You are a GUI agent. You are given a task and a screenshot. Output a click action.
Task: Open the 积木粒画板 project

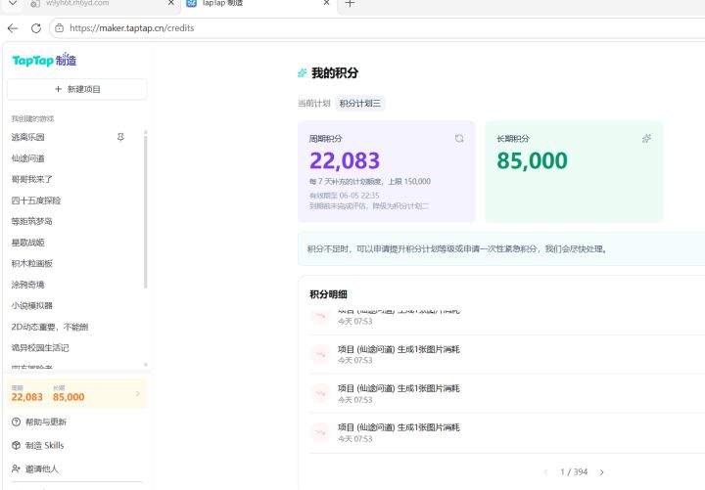pos(32,264)
